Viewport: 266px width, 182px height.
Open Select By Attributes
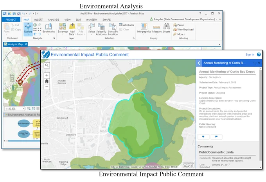(101, 29)
